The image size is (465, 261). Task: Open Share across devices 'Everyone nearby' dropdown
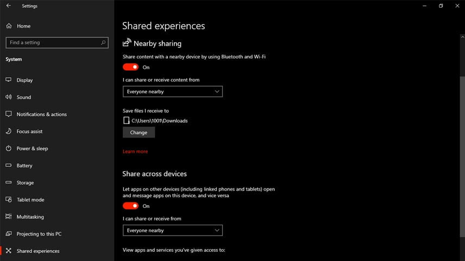[173, 231]
